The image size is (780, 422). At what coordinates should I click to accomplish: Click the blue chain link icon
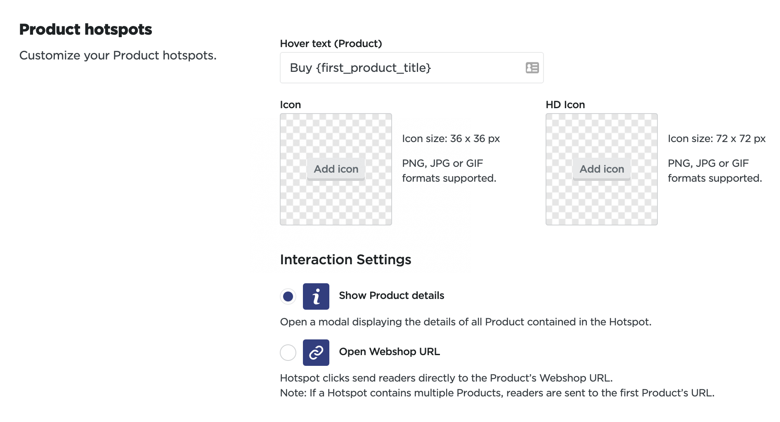(x=316, y=353)
